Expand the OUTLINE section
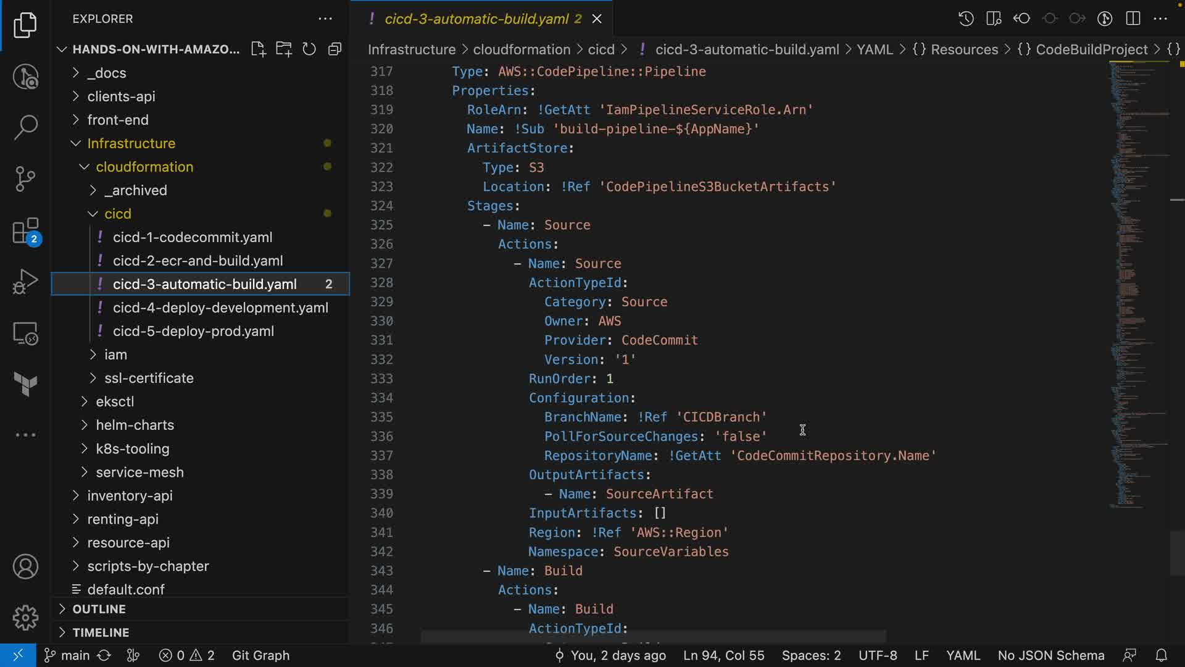Screen dimensions: 1185x667 click(99, 609)
